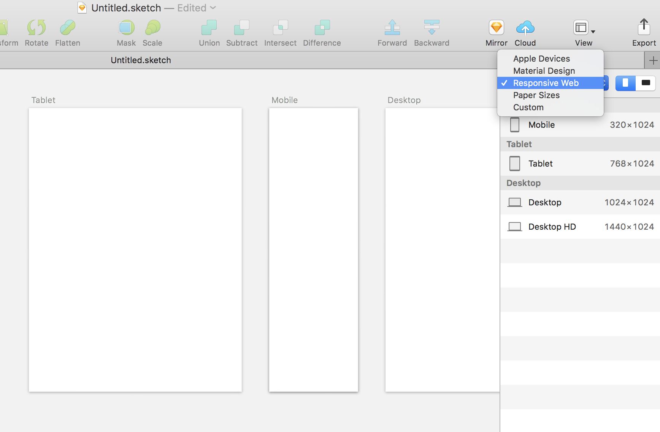The image size is (660, 432).
Task: Expand document title menu chevron
Action: [213, 8]
